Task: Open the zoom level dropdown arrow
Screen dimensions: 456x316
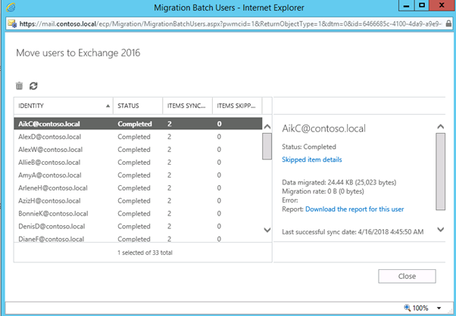Action: click(439, 308)
